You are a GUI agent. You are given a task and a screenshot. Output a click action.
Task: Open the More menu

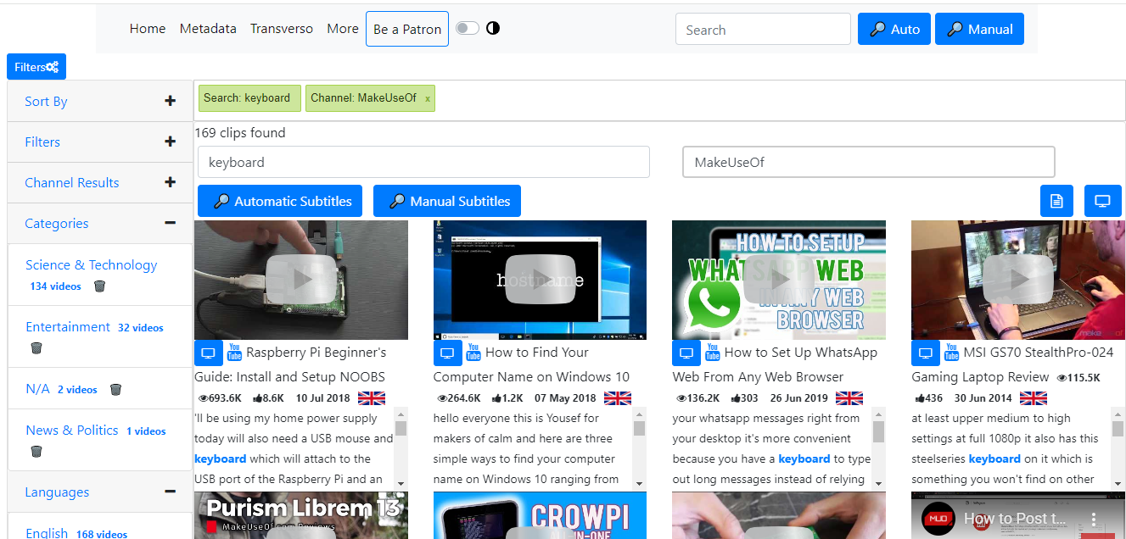[x=343, y=29]
